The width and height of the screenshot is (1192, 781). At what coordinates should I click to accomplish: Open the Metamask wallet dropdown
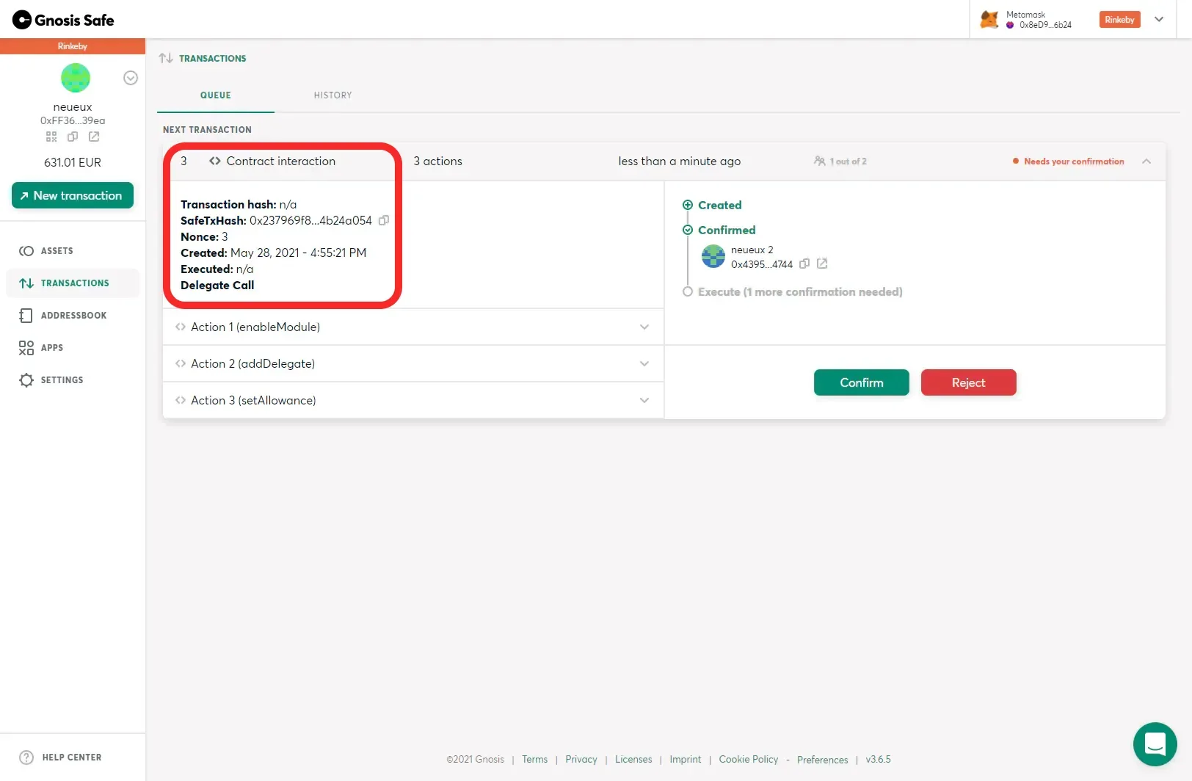point(1158,19)
